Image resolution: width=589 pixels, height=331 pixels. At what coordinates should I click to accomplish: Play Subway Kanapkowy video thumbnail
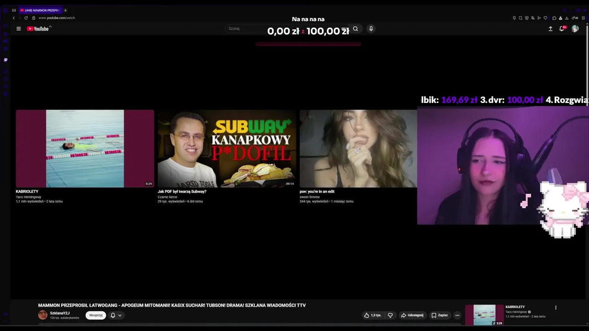point(227,148)
